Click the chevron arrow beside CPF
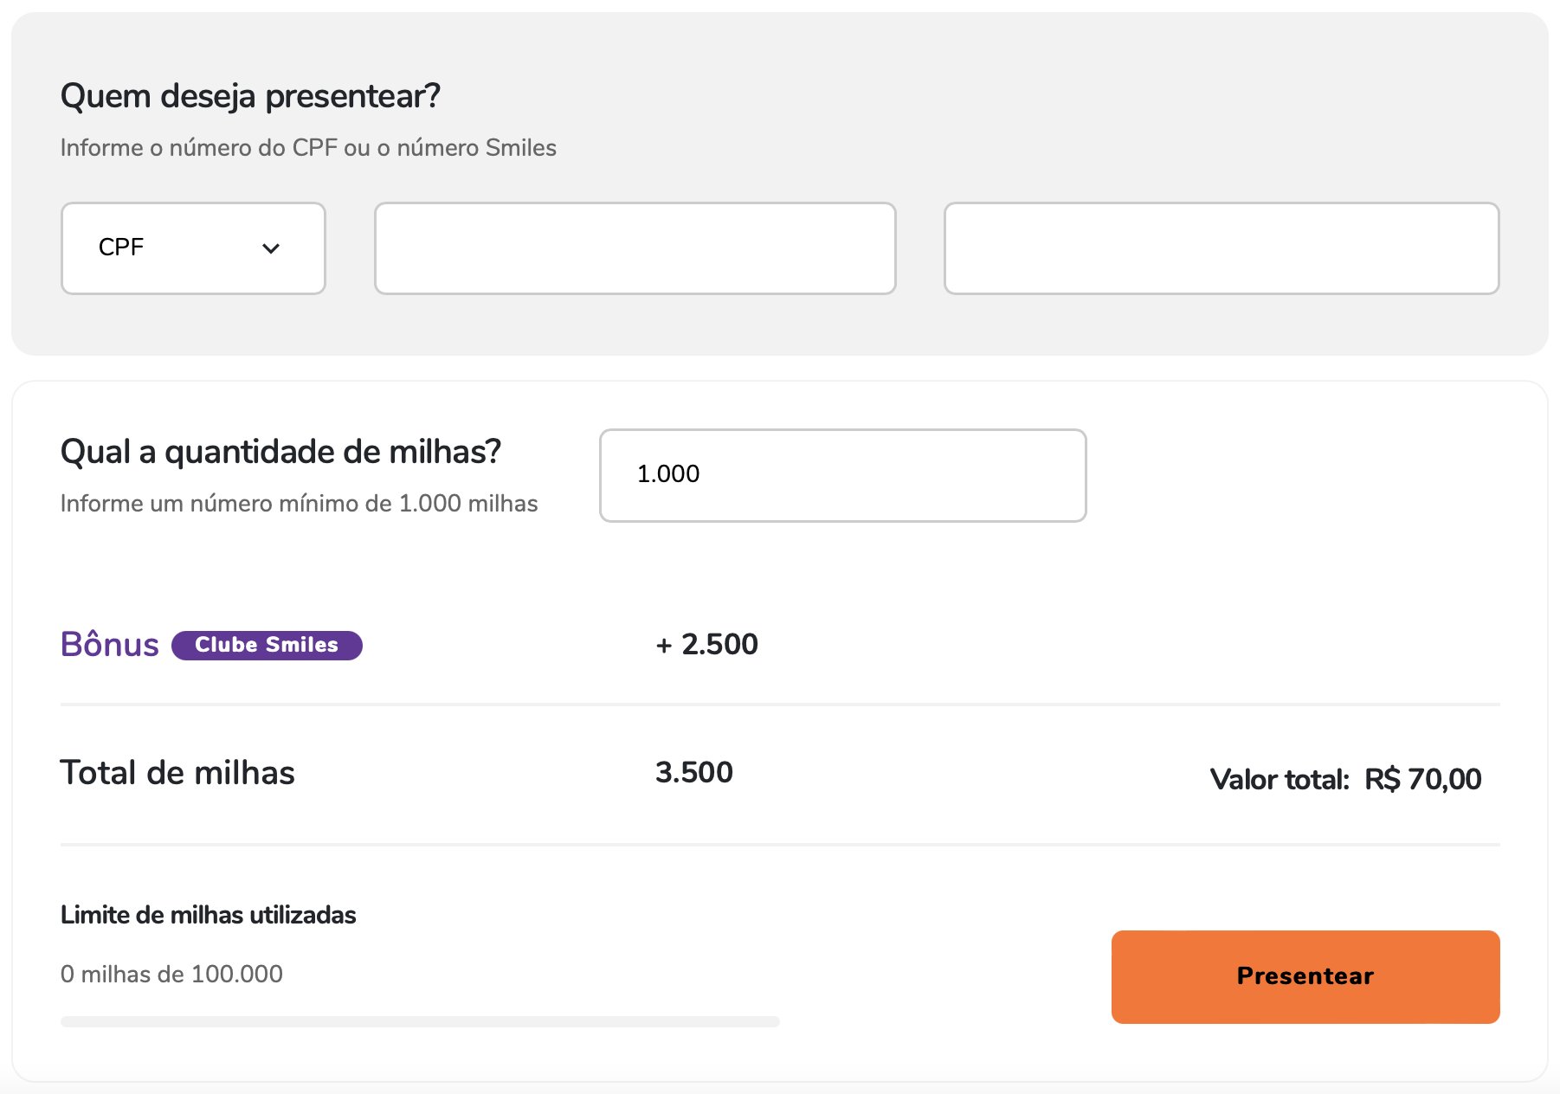Viewport: 1560px width, 1094px height. click(271, 248)
